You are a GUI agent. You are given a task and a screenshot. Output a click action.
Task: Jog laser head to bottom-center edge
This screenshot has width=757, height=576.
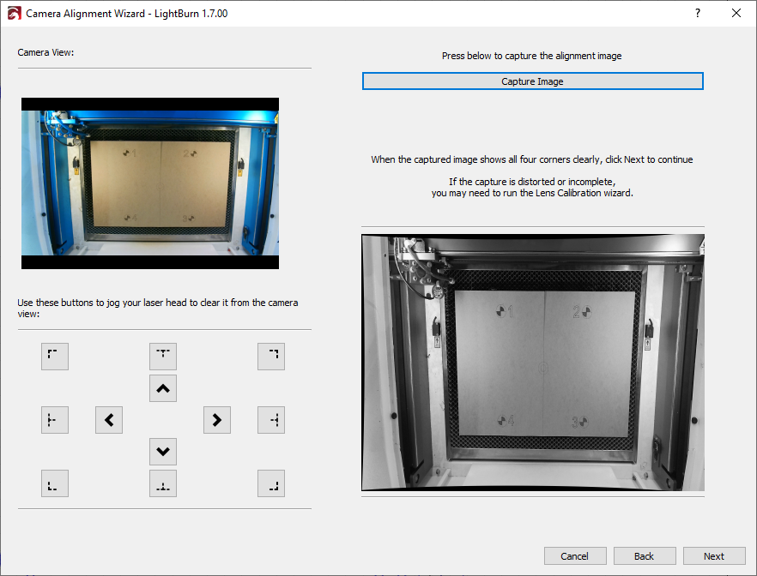click(163, 484)
